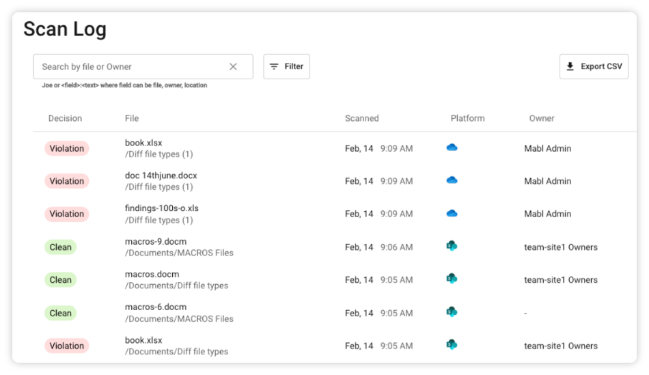Select team-site1 Owners on the macros.docm row
Screen dimensions: 649x375
tap(560, 280)
